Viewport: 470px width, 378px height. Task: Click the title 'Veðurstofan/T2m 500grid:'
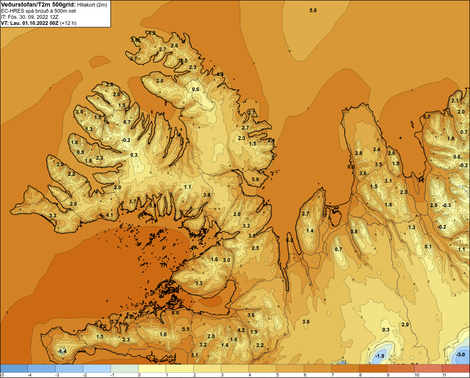point(38,5)
